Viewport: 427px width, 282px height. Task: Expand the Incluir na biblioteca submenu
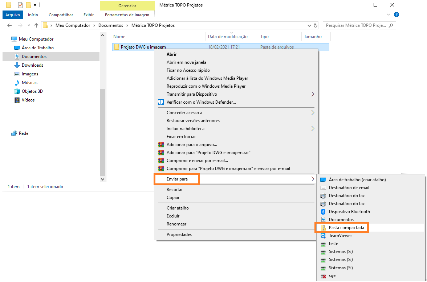[313, 129]
